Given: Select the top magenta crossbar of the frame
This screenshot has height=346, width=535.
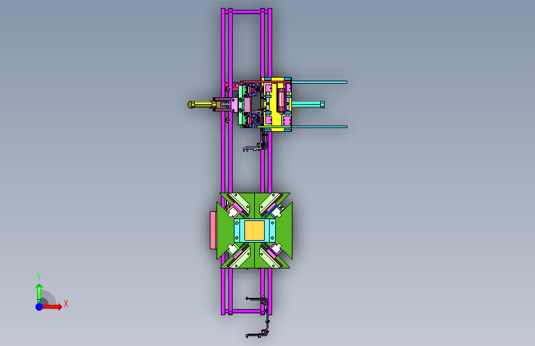Looking at the screenshot, I should [247, 12].
